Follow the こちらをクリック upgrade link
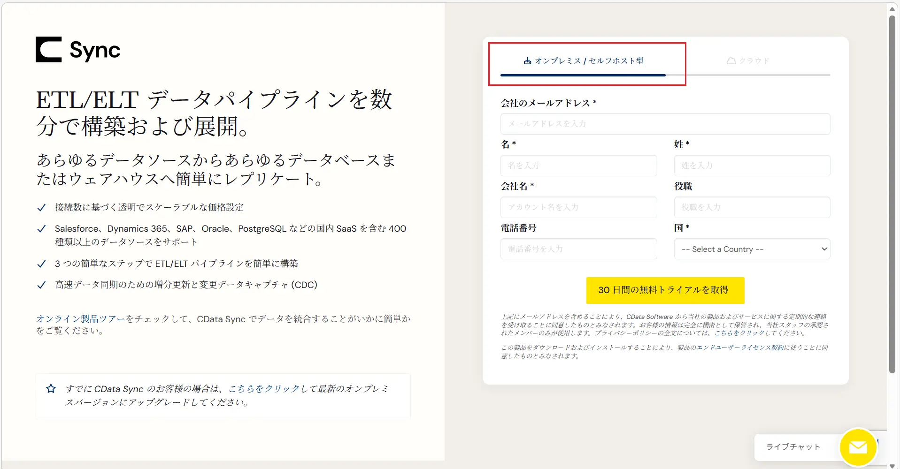This screenshot has width=900, height=469. tap(264, 389)
